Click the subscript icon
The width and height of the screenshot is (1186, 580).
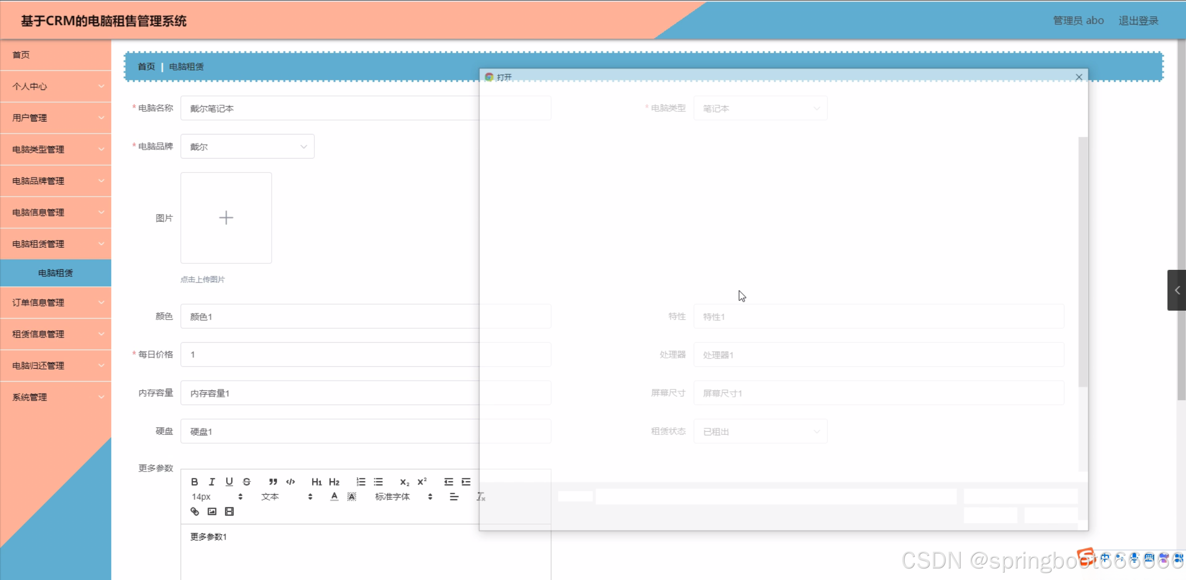(x=404, y=482)
